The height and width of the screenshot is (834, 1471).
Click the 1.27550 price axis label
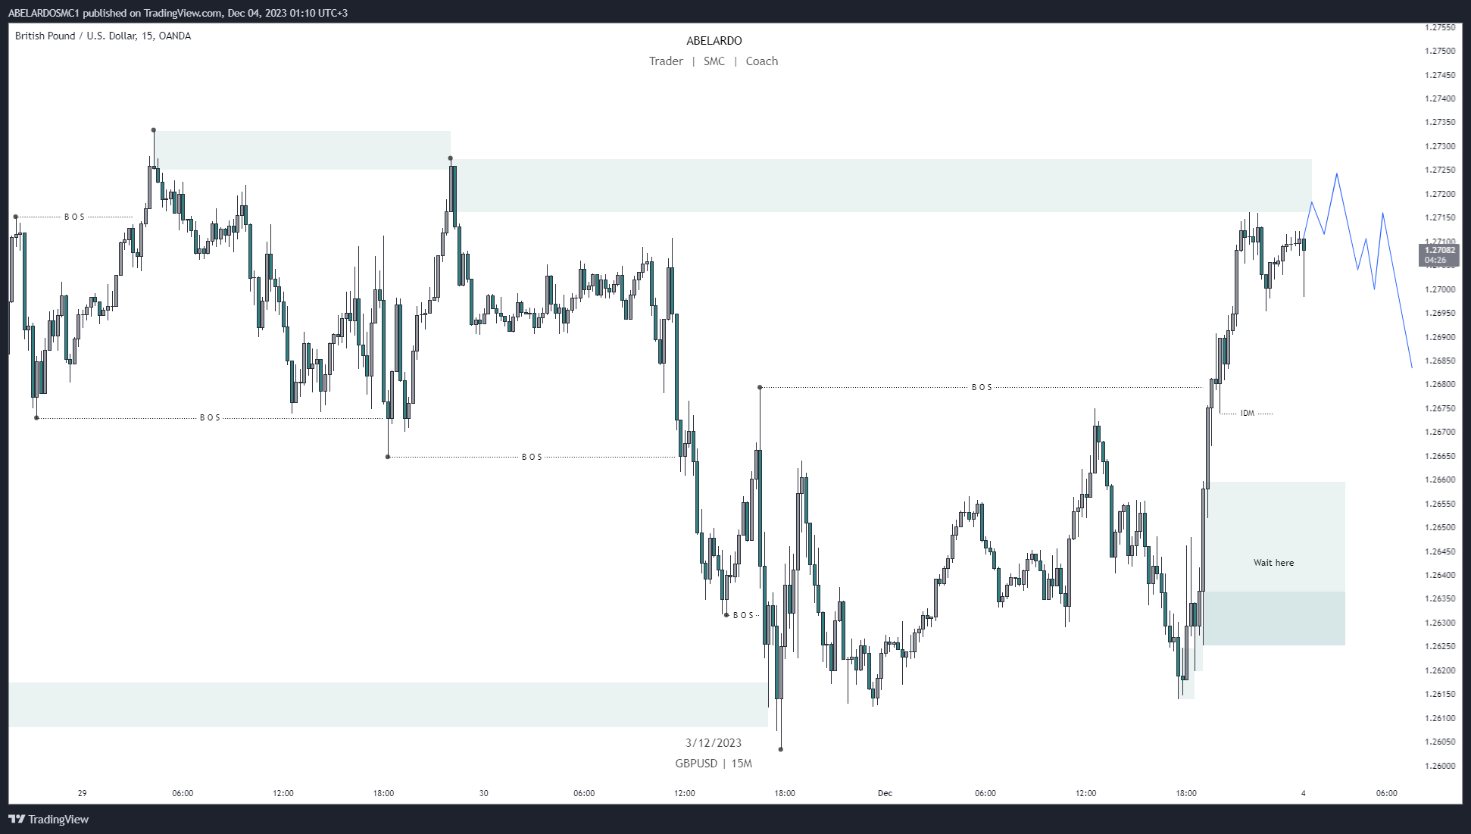[x=1439, y=27]
